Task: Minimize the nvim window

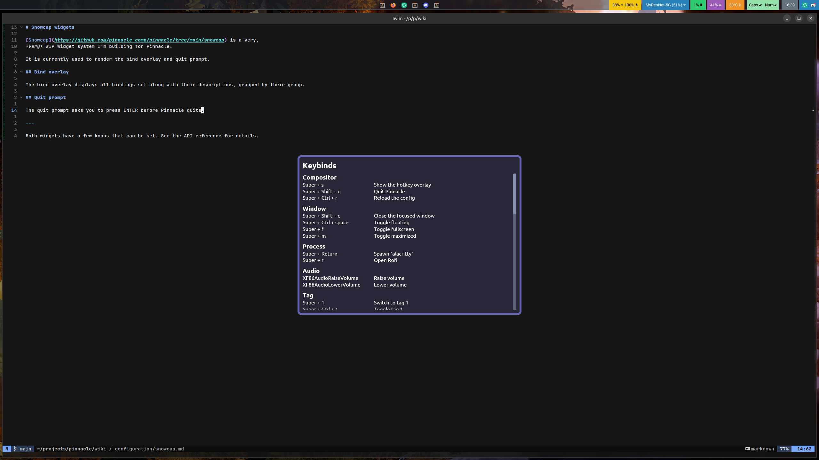Action: click(787, 18)
